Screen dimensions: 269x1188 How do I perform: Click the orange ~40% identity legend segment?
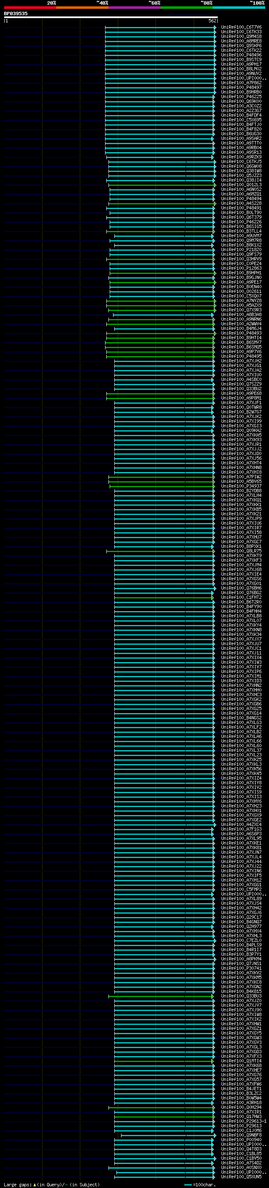tap(82, 8)
